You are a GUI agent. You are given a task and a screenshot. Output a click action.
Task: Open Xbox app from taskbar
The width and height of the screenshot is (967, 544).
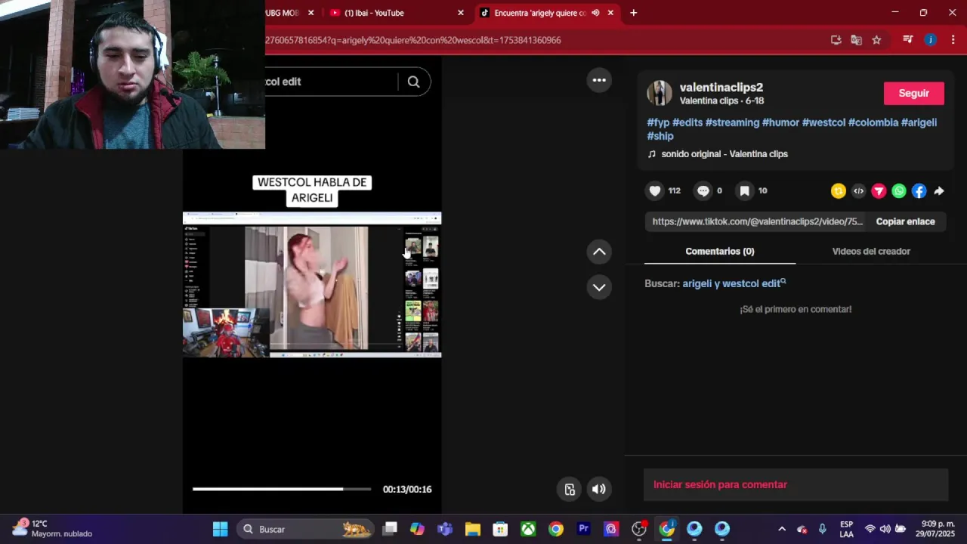pos(528,529)
